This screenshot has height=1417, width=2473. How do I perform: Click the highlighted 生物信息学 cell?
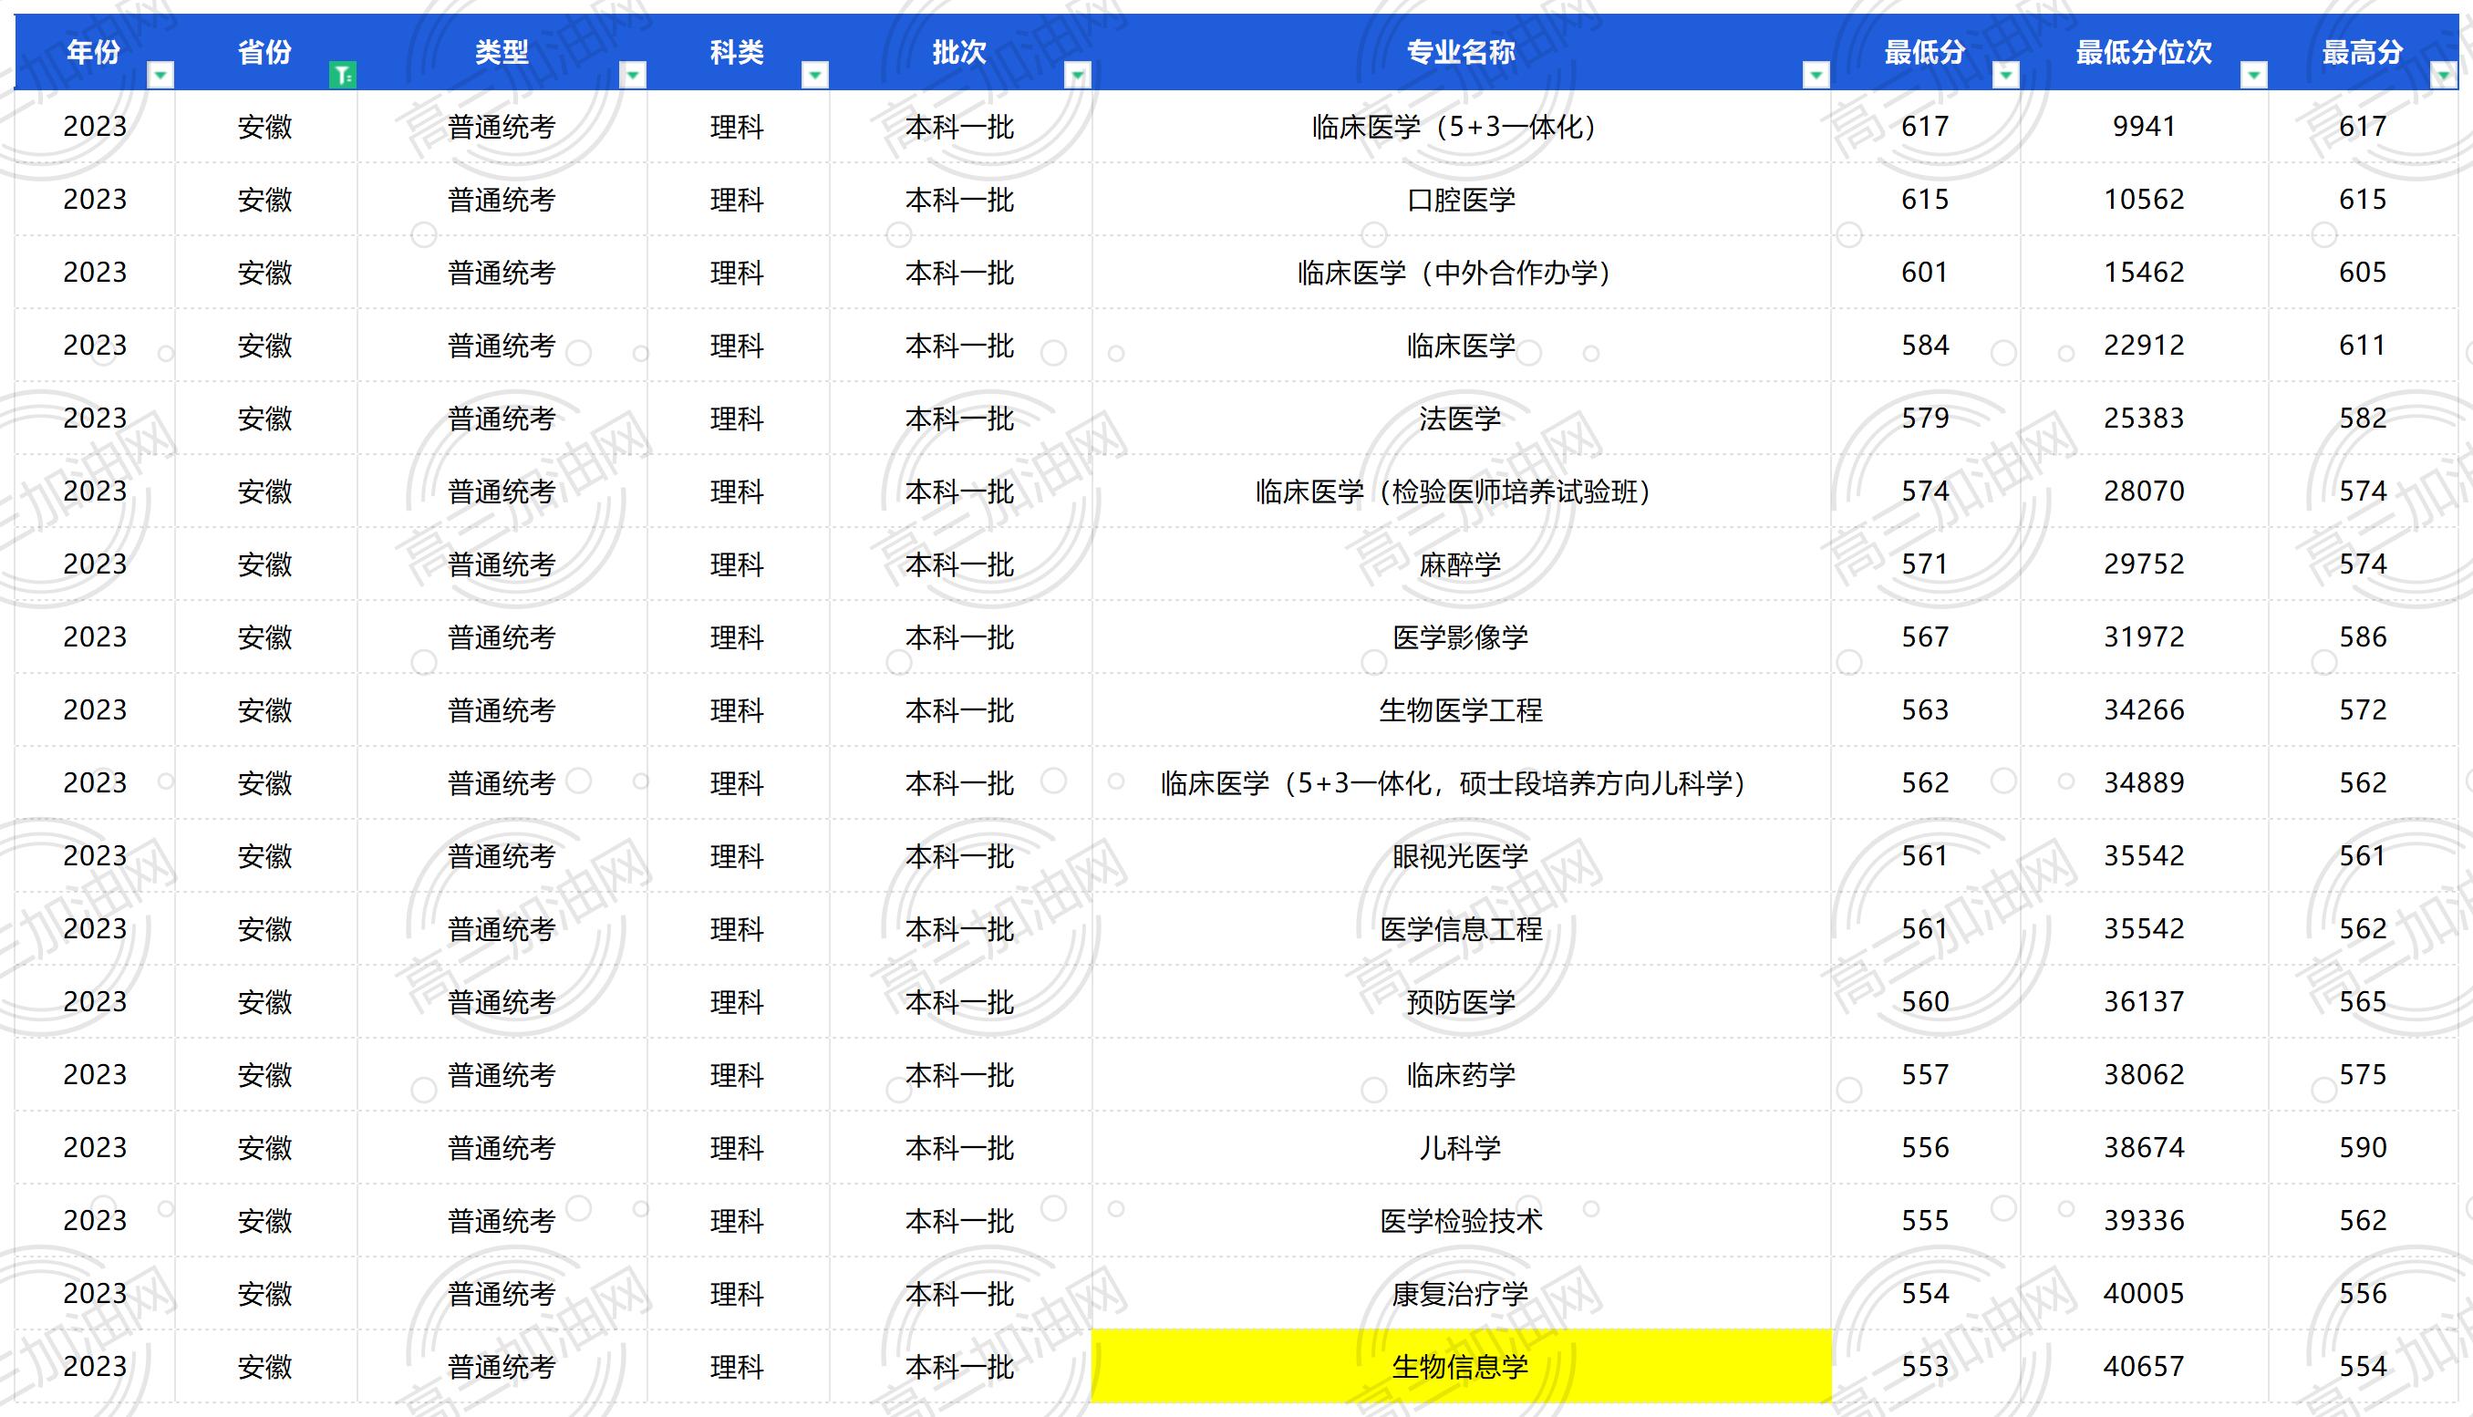(x=1461, y=1366)
